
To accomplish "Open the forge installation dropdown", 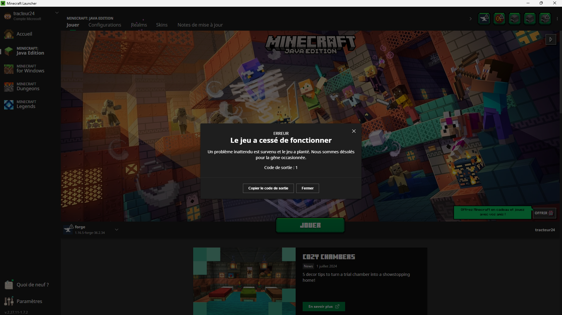I will click(x=116, y=229).
